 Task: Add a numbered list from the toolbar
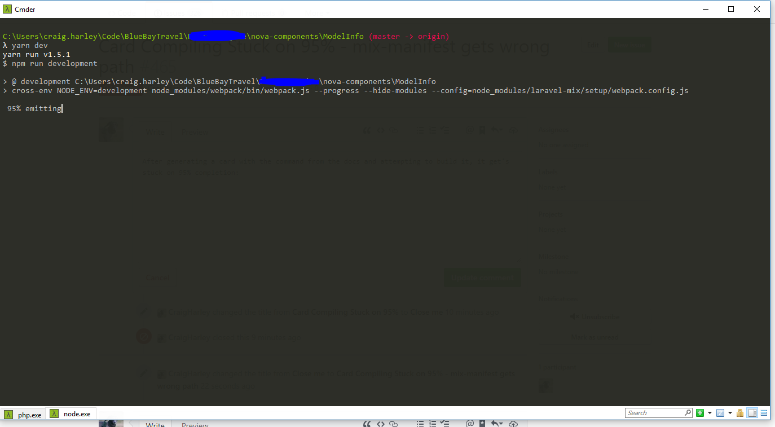click(x=432, y=423)
